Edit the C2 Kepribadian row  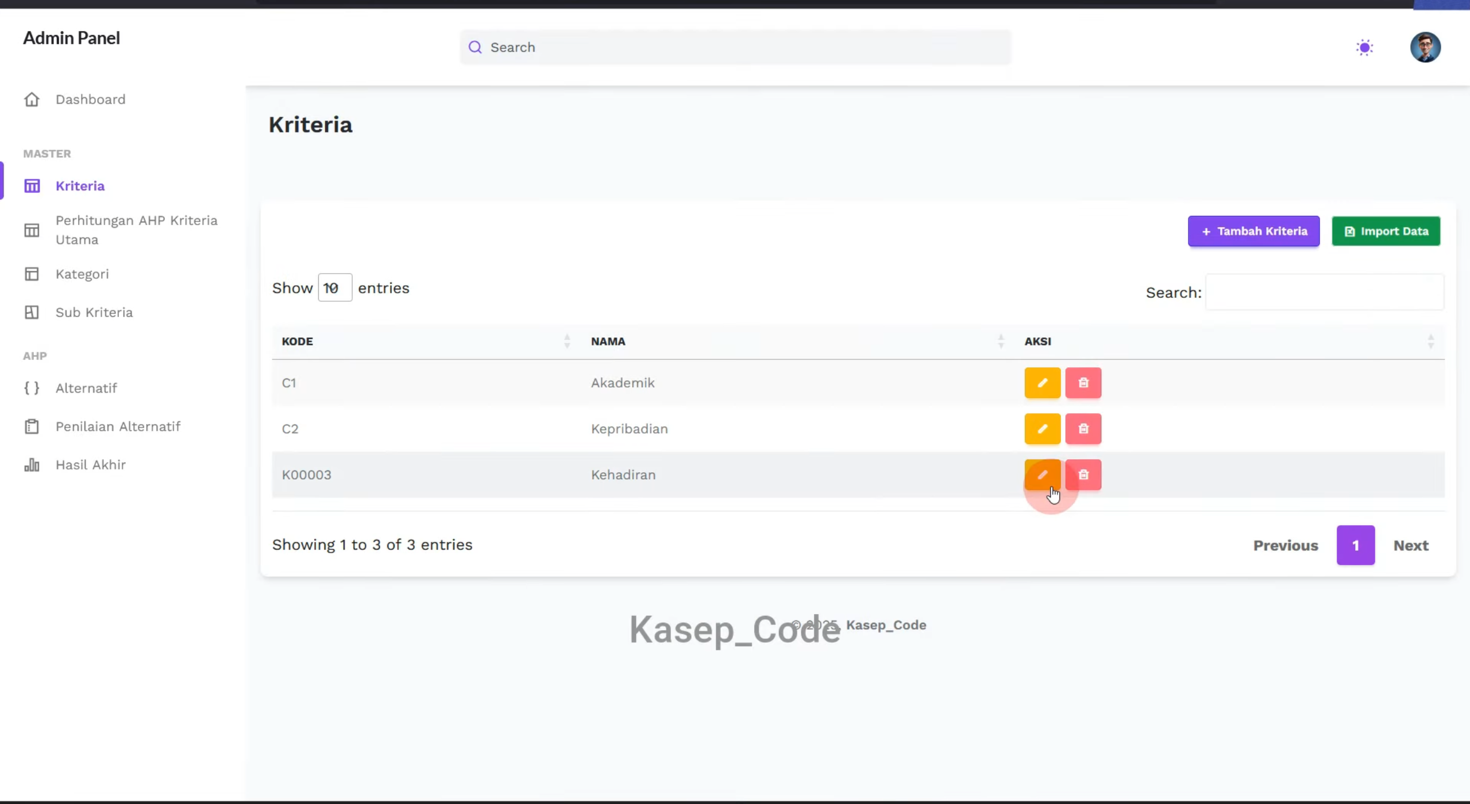1043,429
